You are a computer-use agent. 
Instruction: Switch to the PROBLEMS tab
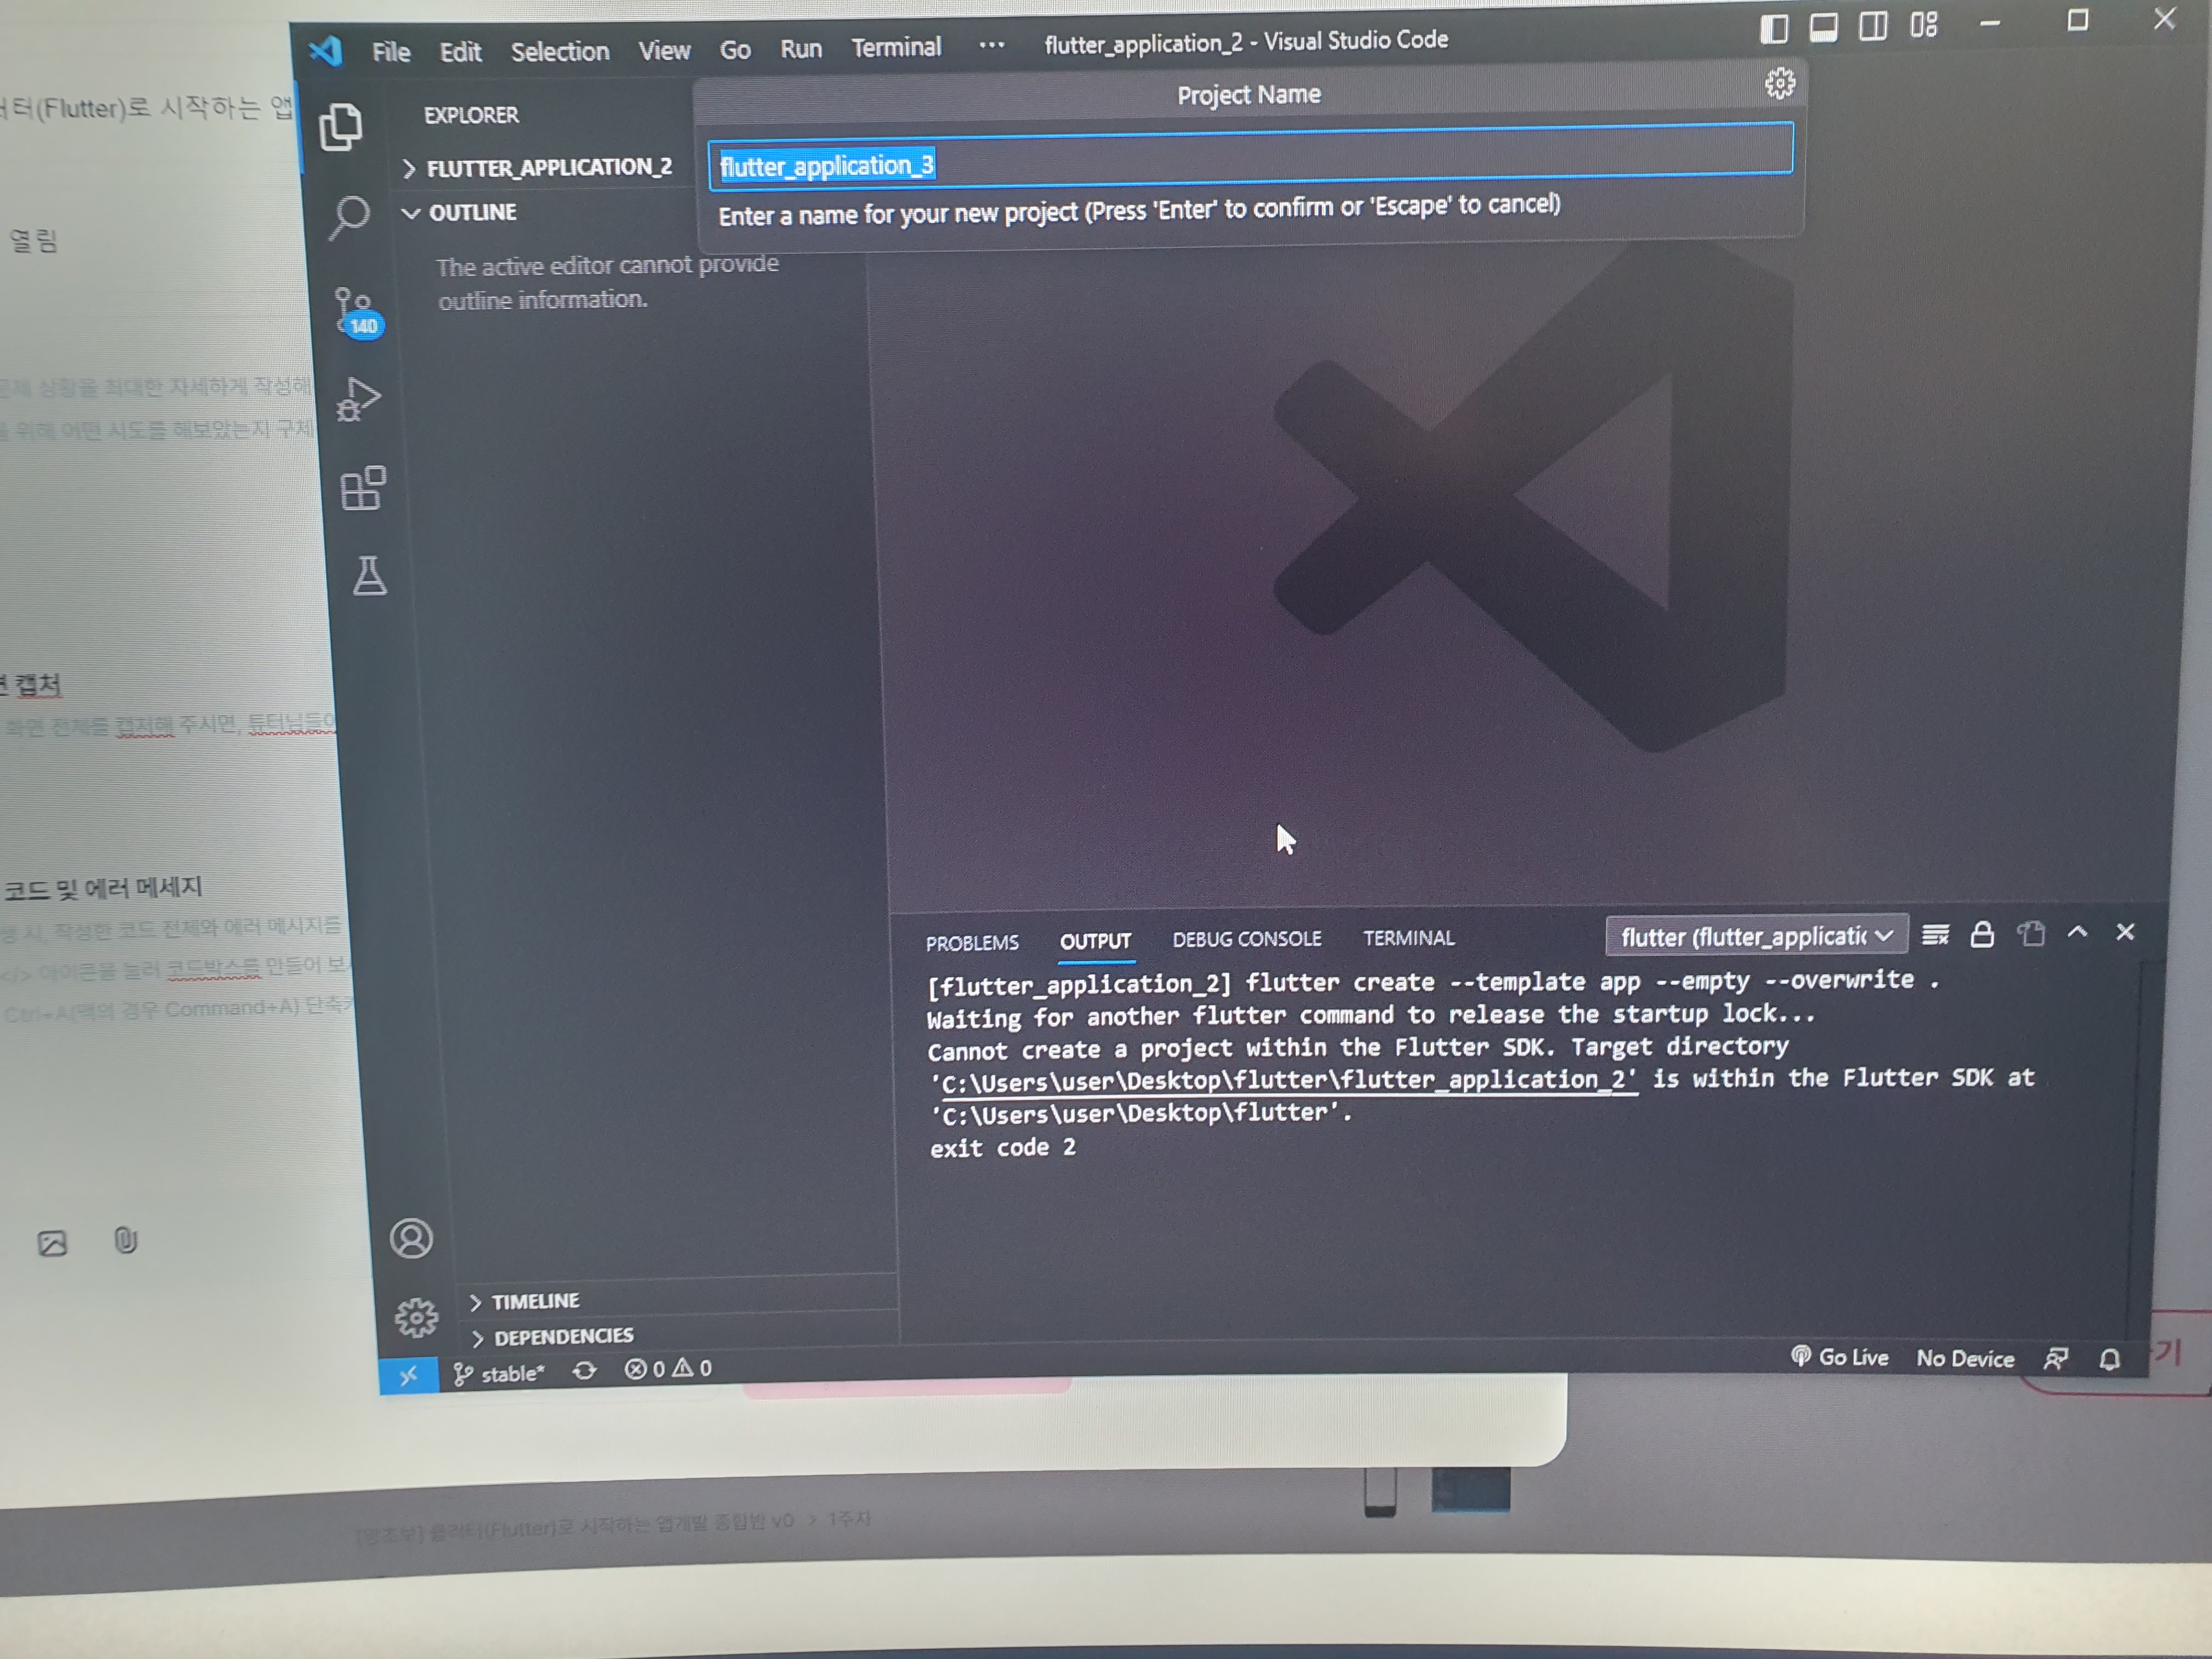972,942
